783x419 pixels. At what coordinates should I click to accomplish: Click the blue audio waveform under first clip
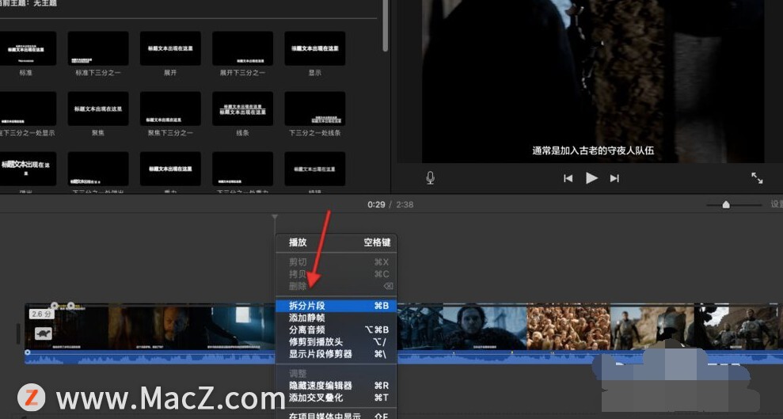click(150, 357)
